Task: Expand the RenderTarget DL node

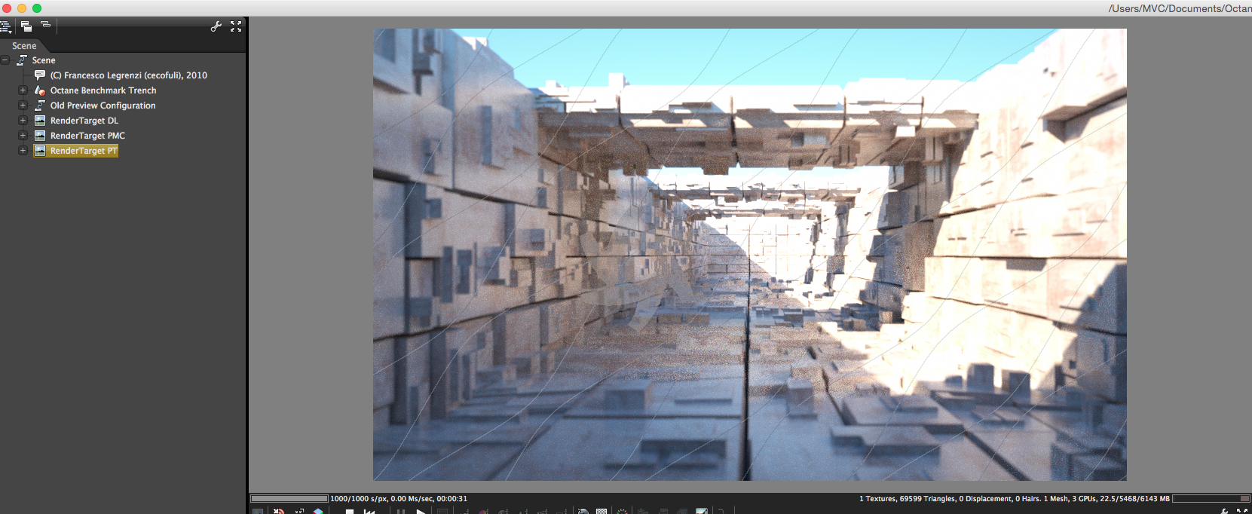Action: [23, 121]
